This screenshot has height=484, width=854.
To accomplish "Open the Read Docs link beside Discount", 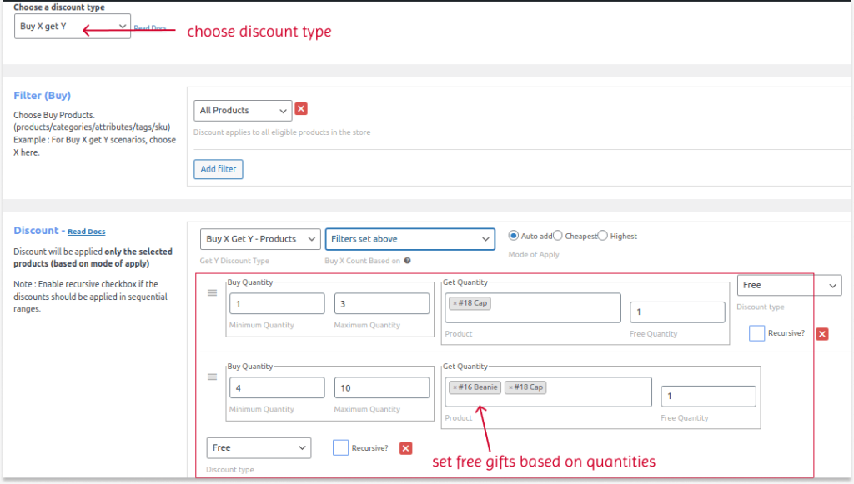I will [86, 232].
